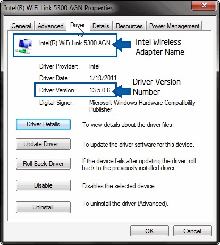Screen dimensions: 220x245
Task: Click 'To uninstall the driver (Advanced)' text
Action: pyautogui.click(x=125, y=204)
